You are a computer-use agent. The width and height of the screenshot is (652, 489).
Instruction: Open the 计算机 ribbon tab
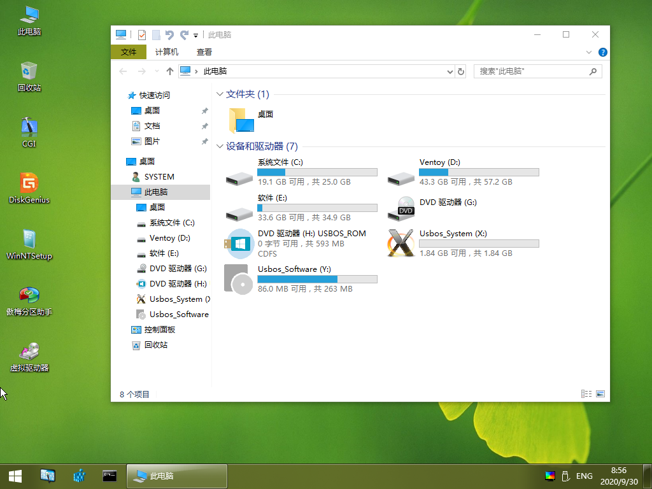coord(167,52)
